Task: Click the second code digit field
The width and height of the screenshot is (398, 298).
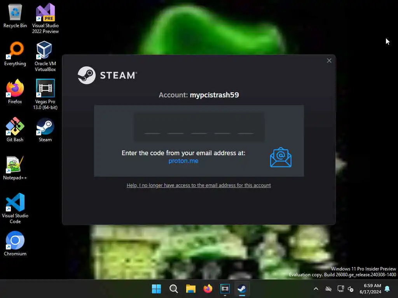Action: tap(176, 127)
